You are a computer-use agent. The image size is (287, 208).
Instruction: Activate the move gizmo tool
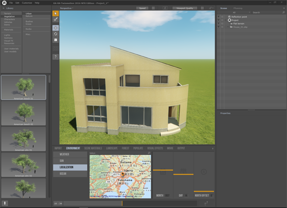pyautogui.click(x=55, y=28)
